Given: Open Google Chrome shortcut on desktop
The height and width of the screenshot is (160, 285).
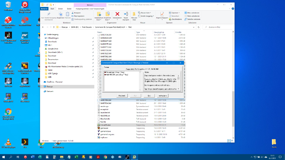Looking at the screenshot, I should click(x=8, y=114).
